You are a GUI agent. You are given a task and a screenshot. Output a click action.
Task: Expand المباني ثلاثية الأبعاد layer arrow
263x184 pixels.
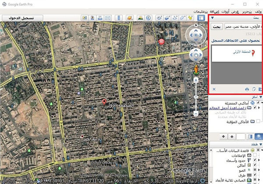coord(259,180)
